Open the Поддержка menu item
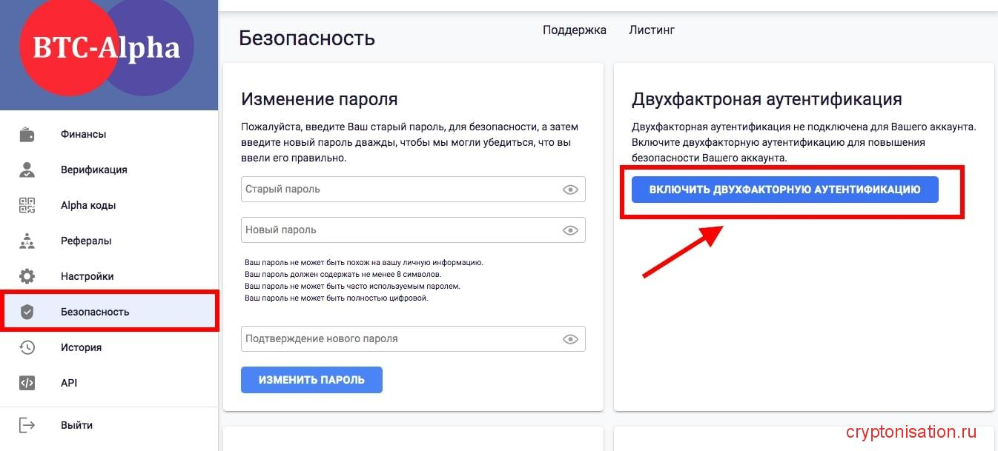 pyautogui.click(x=574, y=30)
